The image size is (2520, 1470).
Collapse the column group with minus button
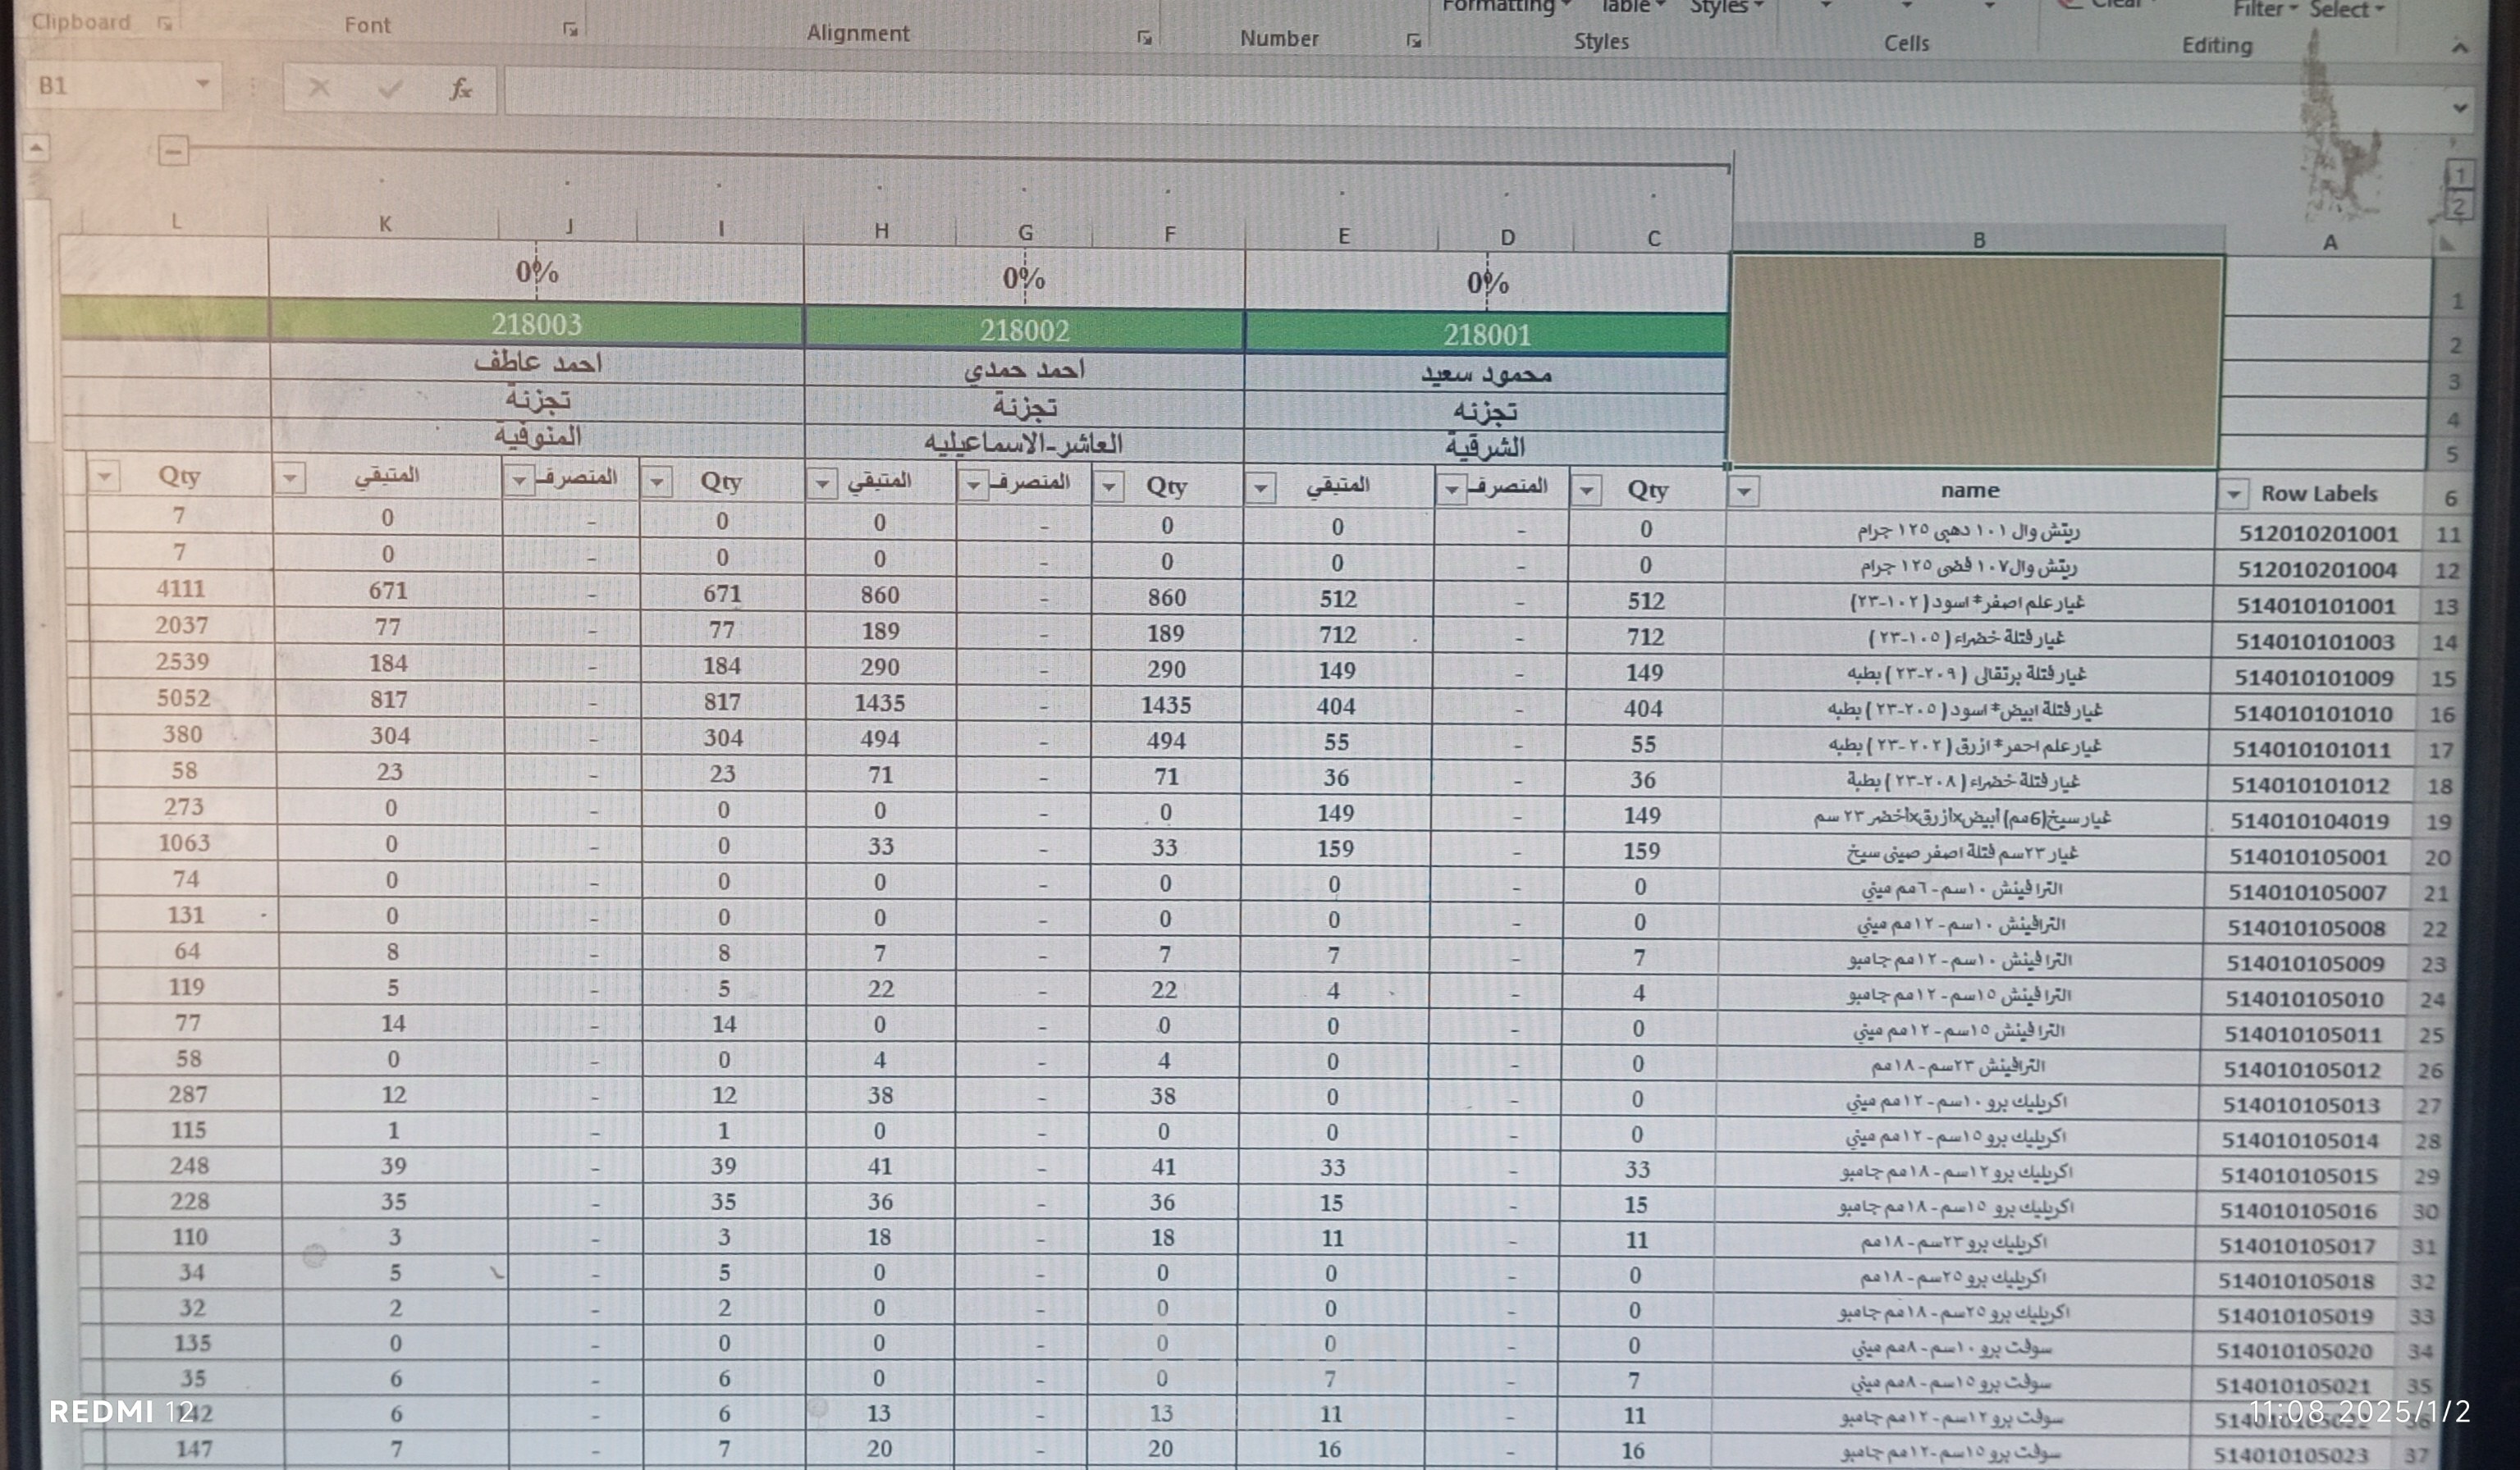coord(173,151)
